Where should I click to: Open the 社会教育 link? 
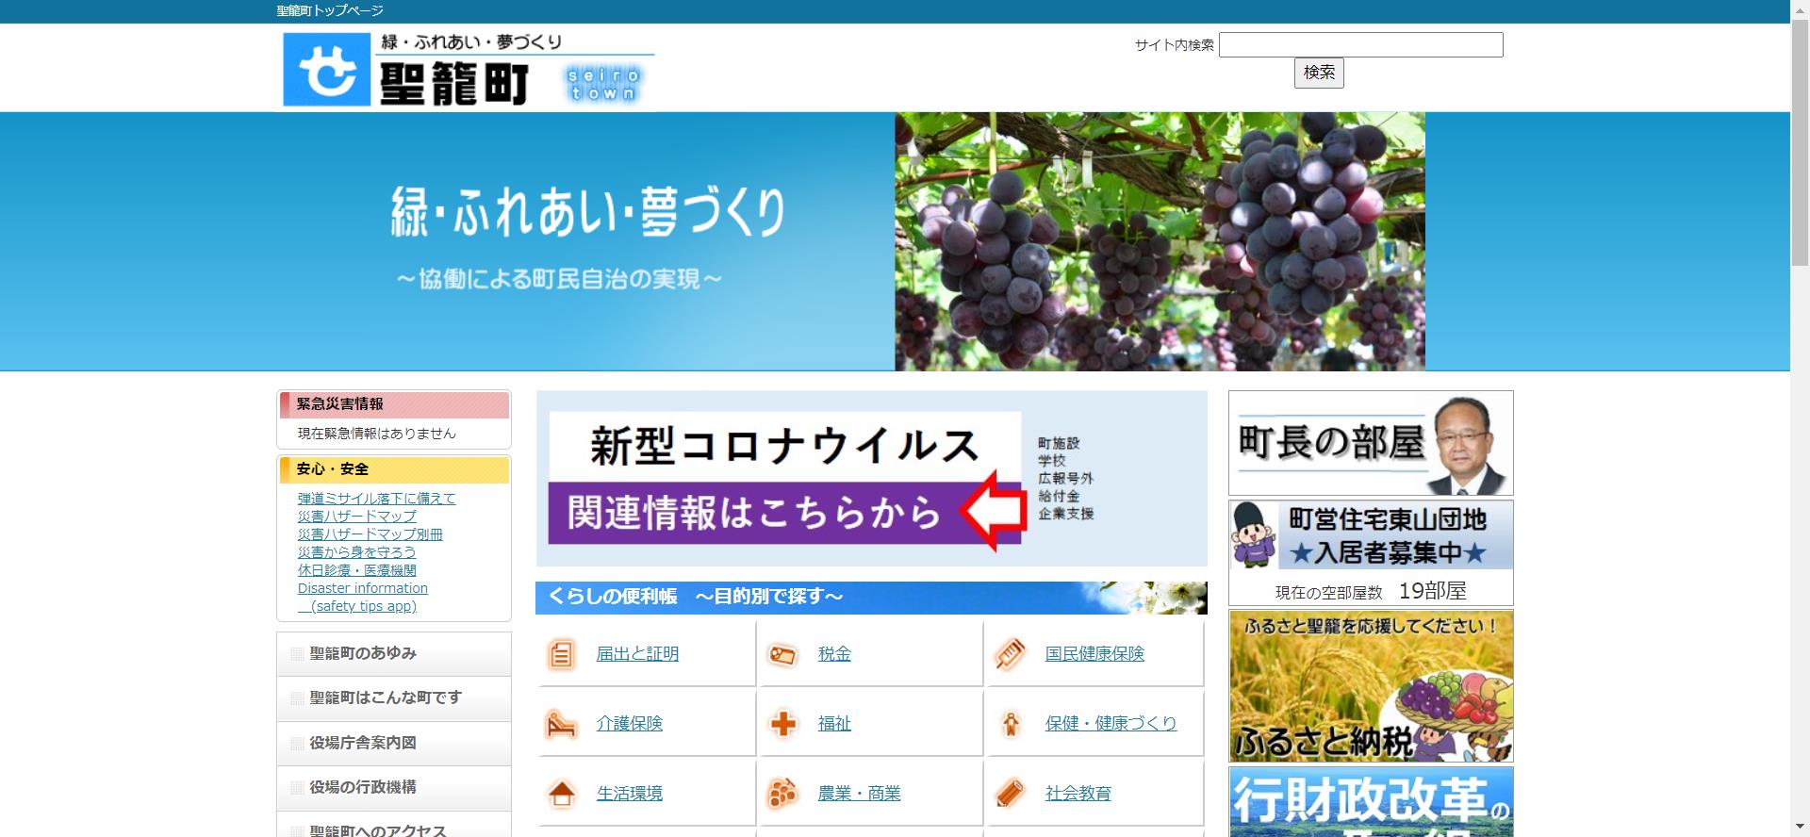click(x=1078, y=794)
